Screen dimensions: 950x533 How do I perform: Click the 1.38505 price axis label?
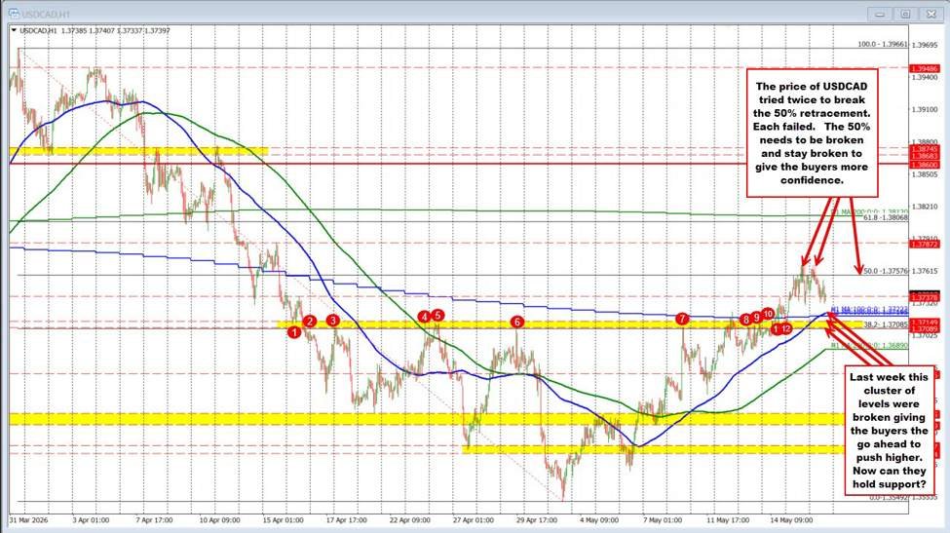pyautogui.click(x=925, y=174)
